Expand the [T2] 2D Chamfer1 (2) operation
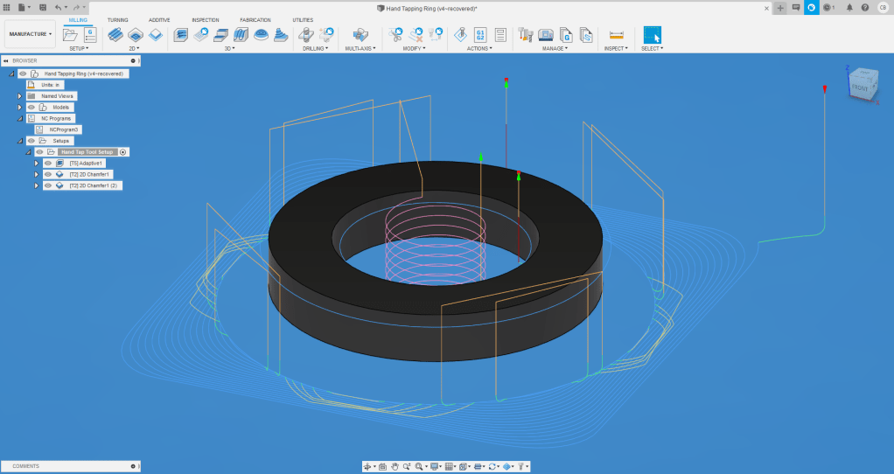 [37, 185]
